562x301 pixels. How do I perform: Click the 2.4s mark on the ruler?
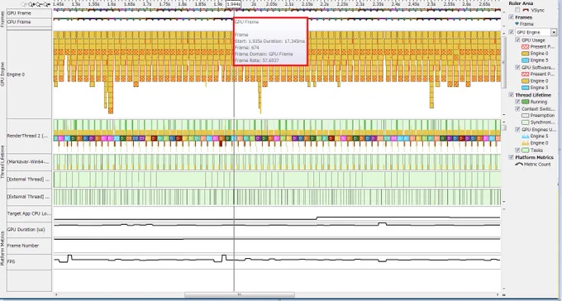pos(396,4)
